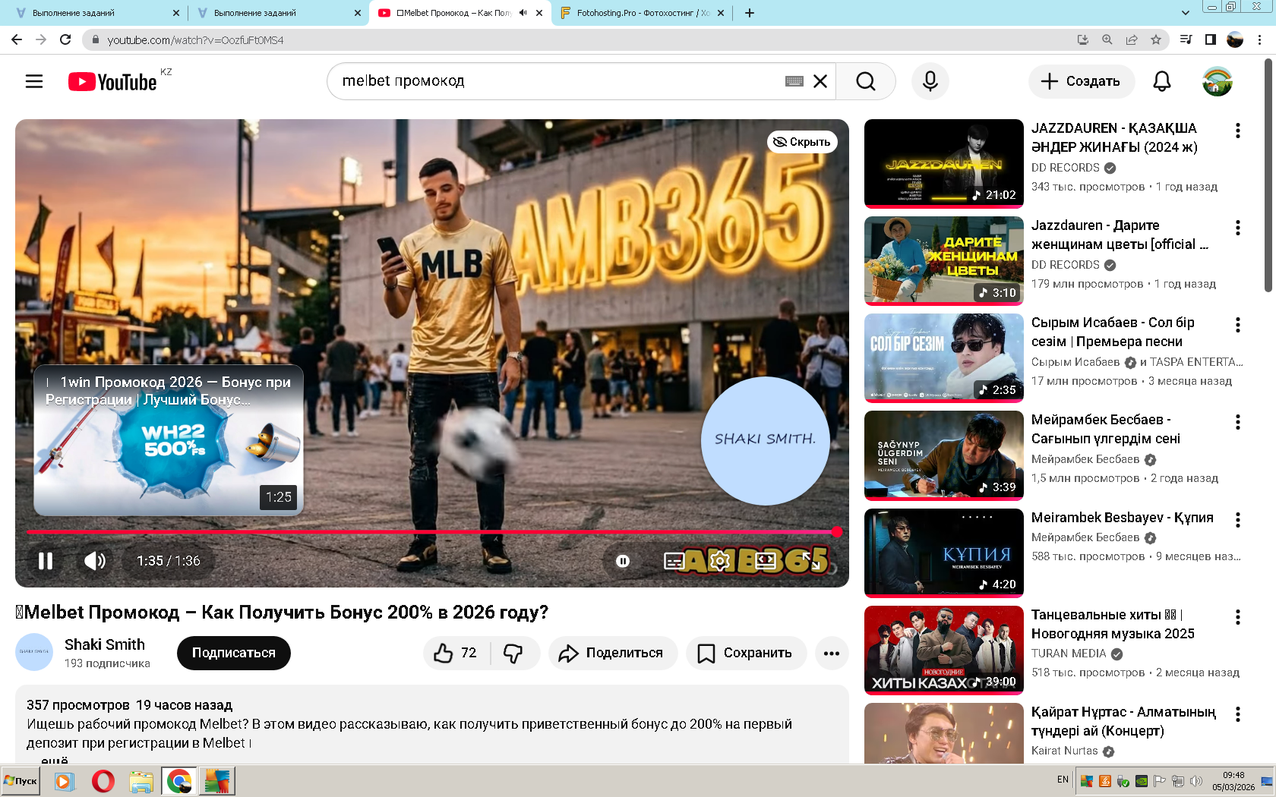Click the page vertical scrollbar
The image size is (1276, 797).
point(1268,176)
